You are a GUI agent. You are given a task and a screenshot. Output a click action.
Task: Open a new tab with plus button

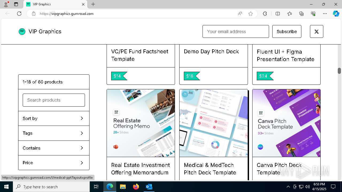[x=93, y=4]
